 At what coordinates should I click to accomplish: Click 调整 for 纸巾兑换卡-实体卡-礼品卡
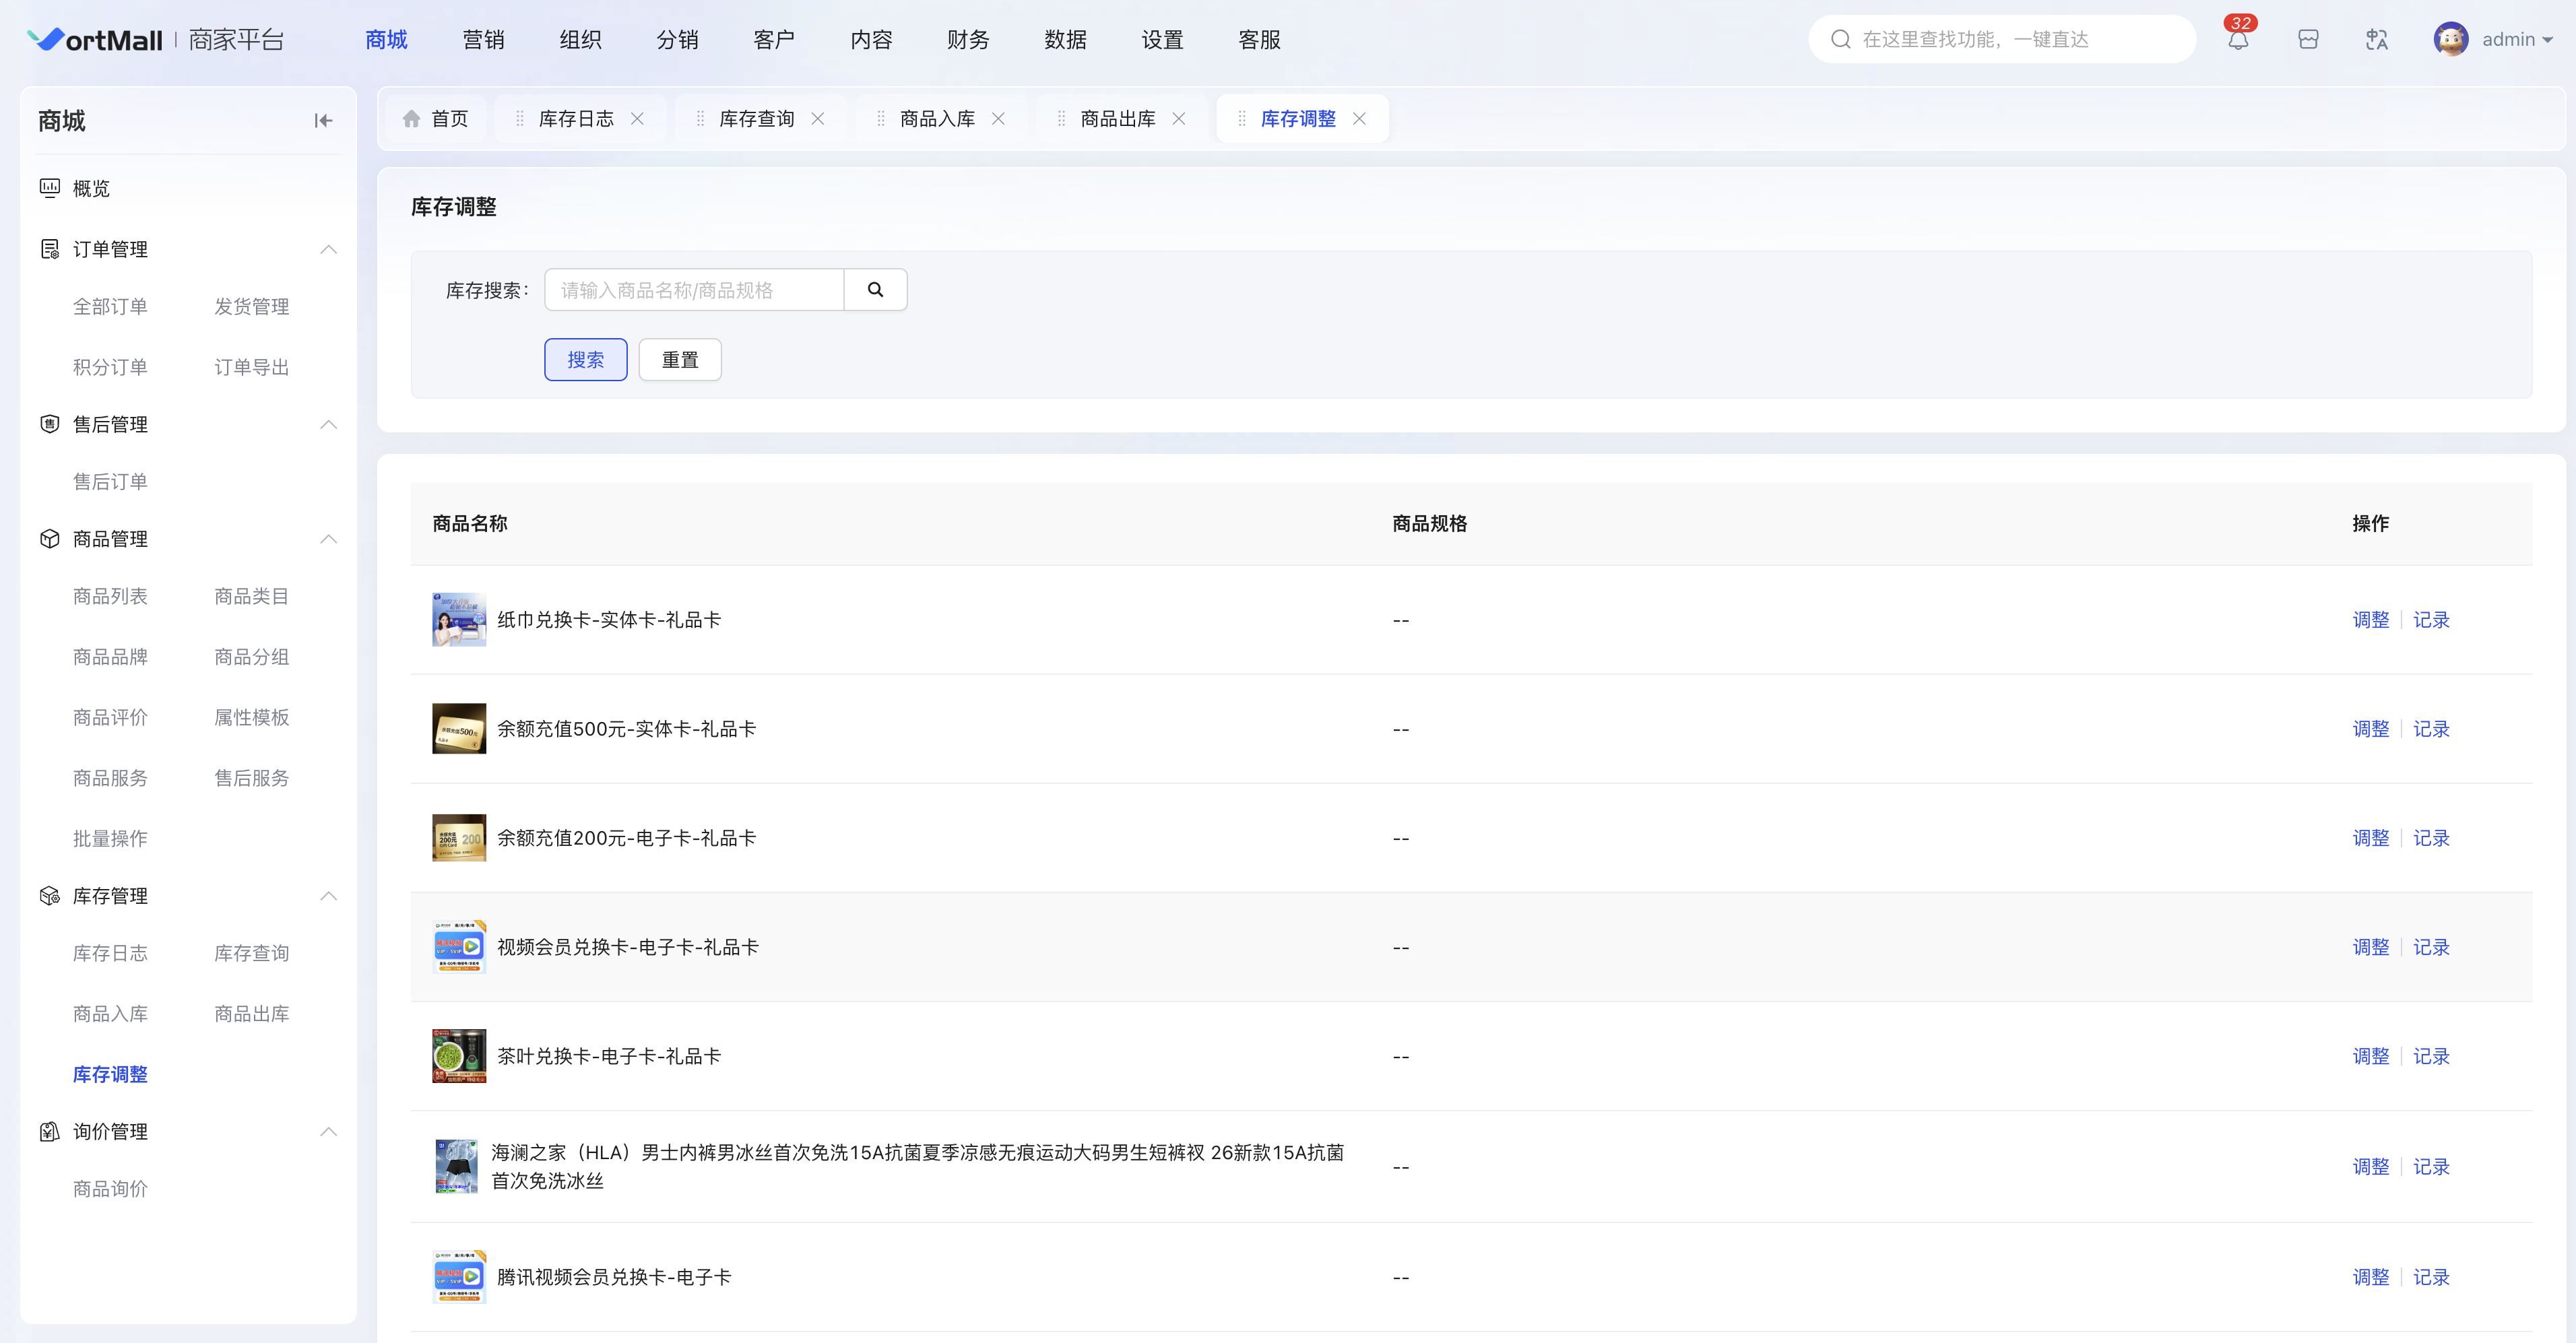(x=2370, y=620)
